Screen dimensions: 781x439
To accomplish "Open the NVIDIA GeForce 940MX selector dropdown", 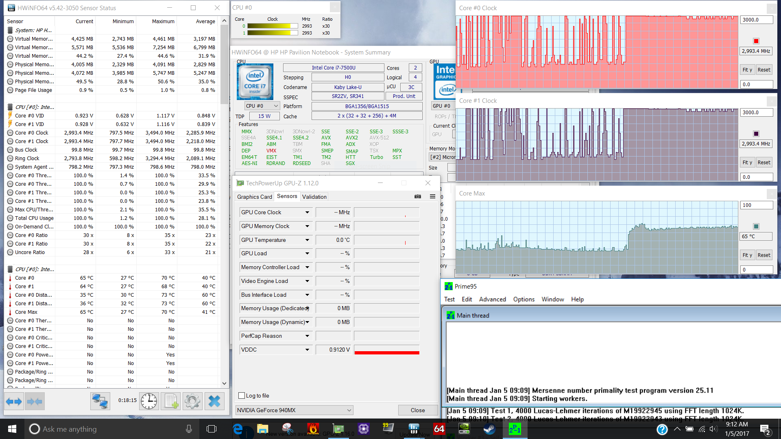I will pyautogui.click(x=294, y=410).
